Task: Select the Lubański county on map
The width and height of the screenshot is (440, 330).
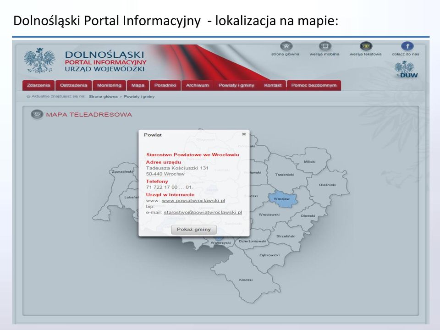Action: 132,197
